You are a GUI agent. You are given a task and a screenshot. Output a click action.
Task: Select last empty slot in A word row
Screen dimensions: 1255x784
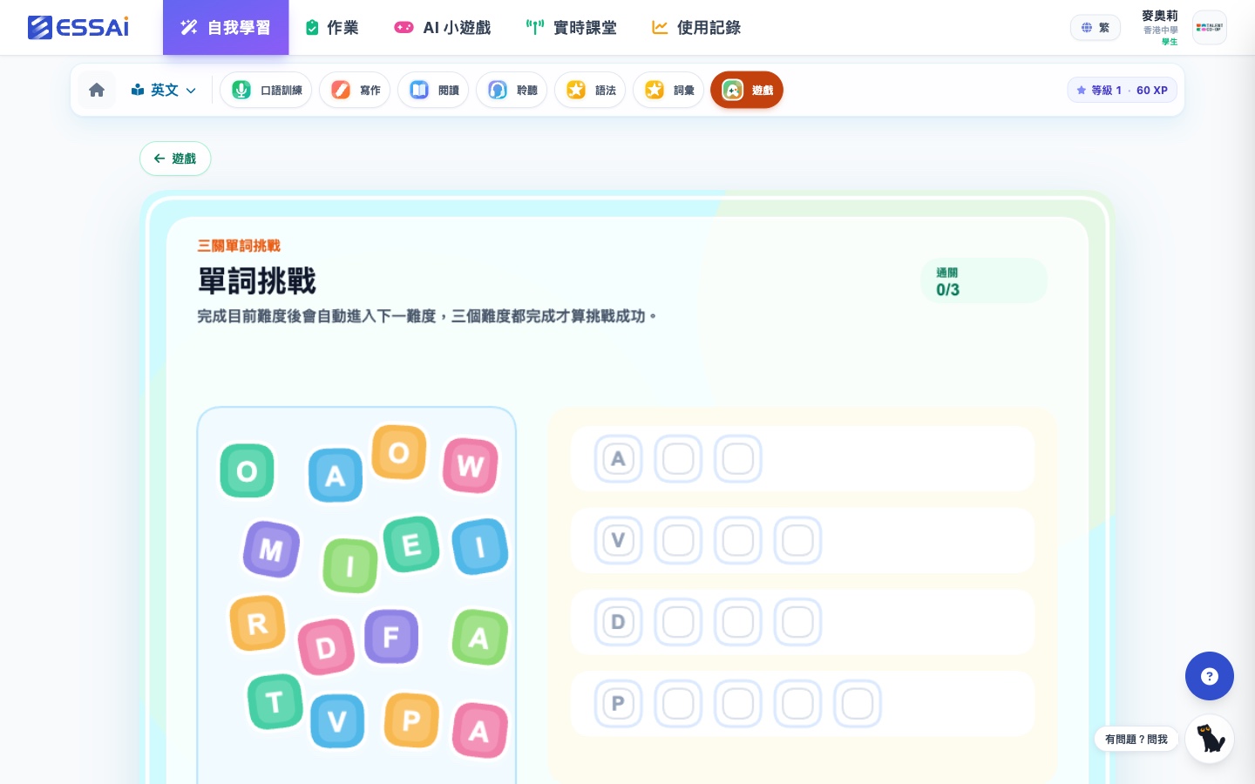tap(738, 459)
